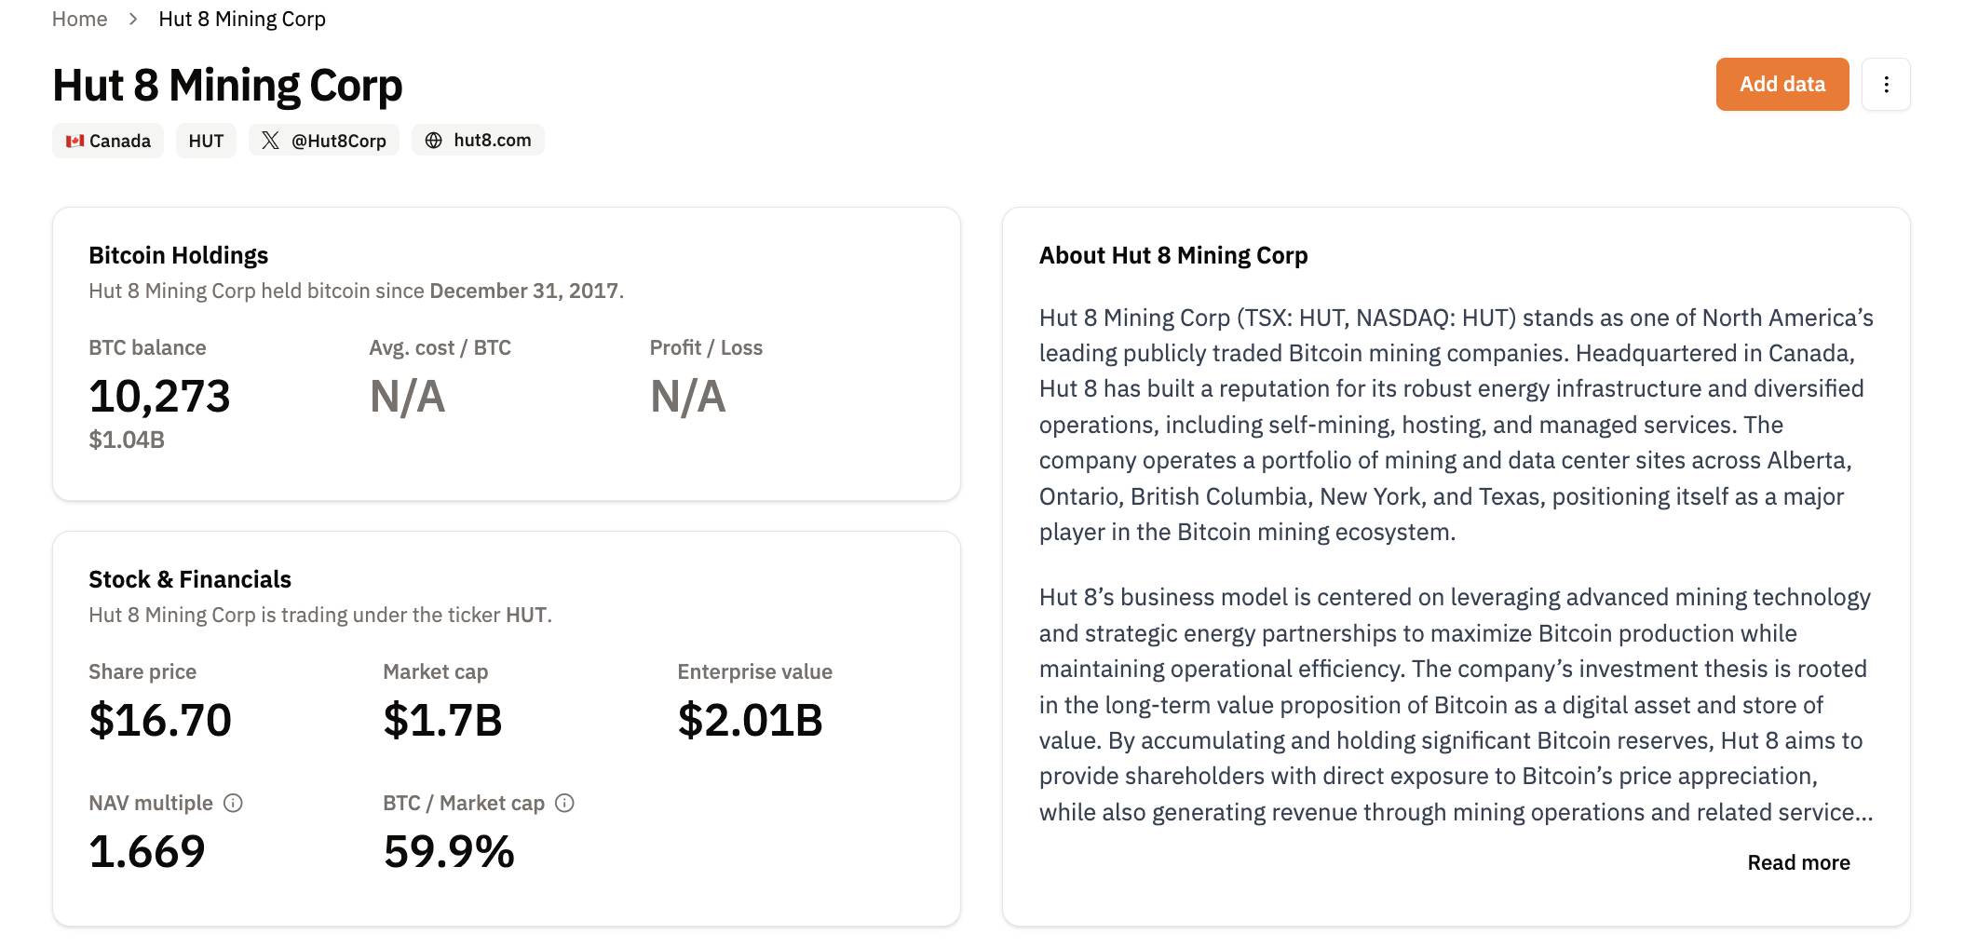The width and height of the screenshot is (1978, 948).
Task: Click the Add data button
Action: point(1782,85)
